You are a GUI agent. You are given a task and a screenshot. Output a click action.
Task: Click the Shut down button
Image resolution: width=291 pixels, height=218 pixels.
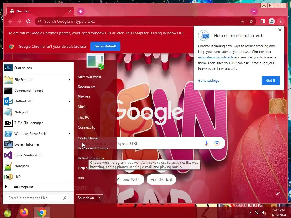click(86, 198)
